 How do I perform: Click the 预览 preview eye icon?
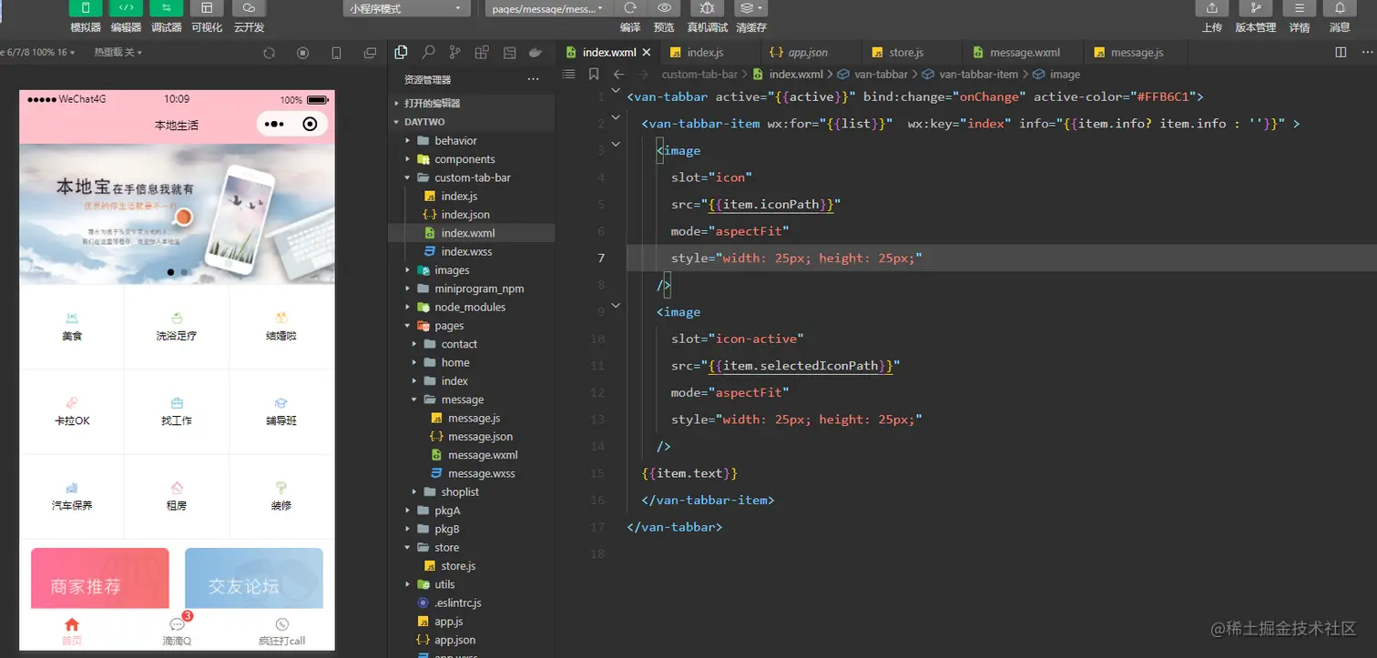[x=664, y=8]
